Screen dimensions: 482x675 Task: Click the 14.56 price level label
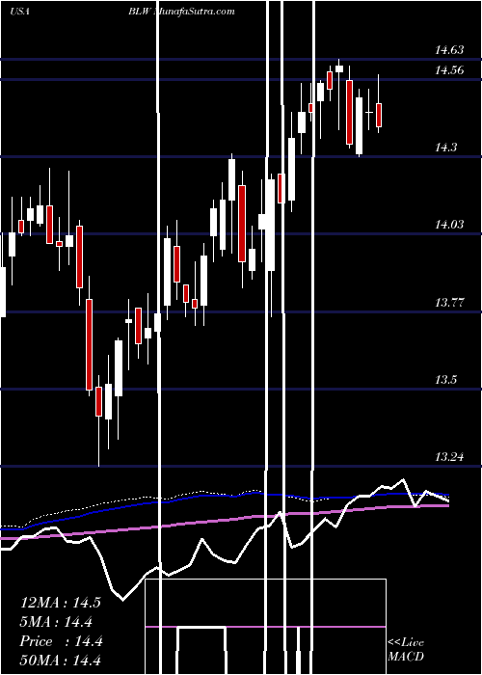[x=449, y=70]
